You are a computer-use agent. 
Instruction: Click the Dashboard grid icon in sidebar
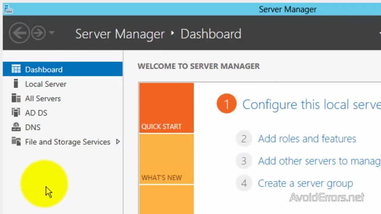coord(16,69)
